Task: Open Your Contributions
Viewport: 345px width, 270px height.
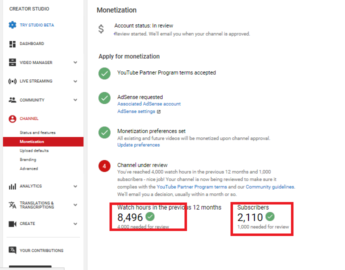Action: pos(41,250)
